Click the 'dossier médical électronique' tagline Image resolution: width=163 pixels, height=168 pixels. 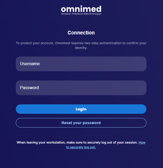click(x=81, y=14)
